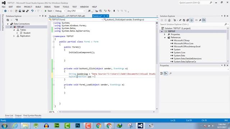The image size is (230, 129).
Task: Switch to the Student Query tab
Action: (67, 16)
